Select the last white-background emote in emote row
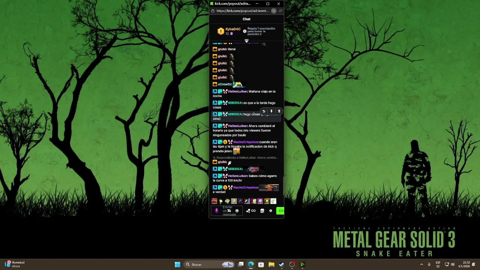Viewport: 480px width, 270px height. coord(273,201)
